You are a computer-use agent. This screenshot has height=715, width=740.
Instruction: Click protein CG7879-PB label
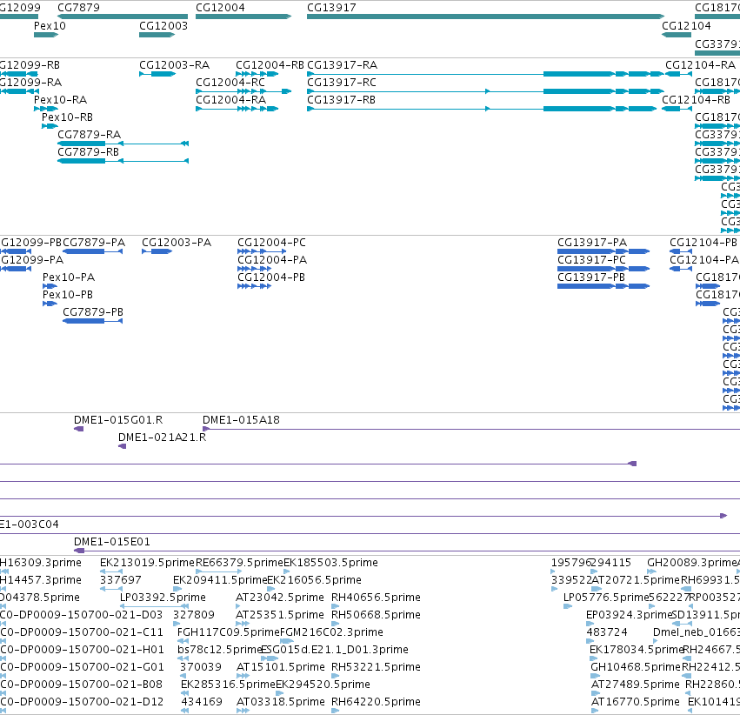click(93, 312)
